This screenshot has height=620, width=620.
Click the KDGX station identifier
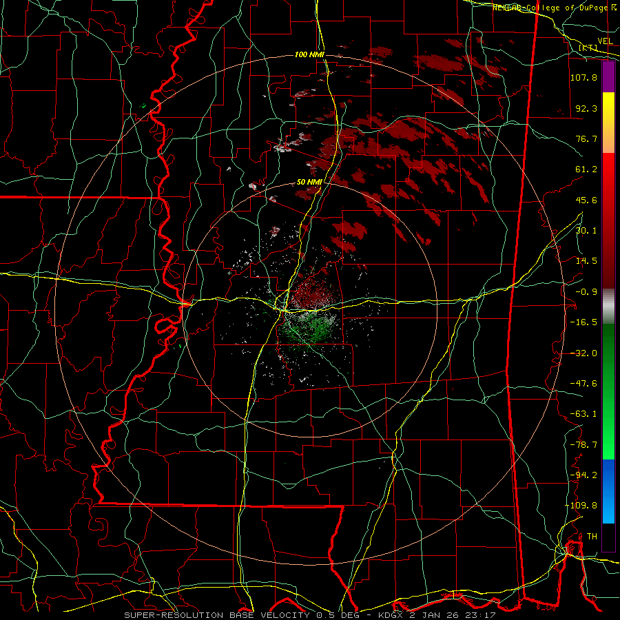(x=391, y=615)
